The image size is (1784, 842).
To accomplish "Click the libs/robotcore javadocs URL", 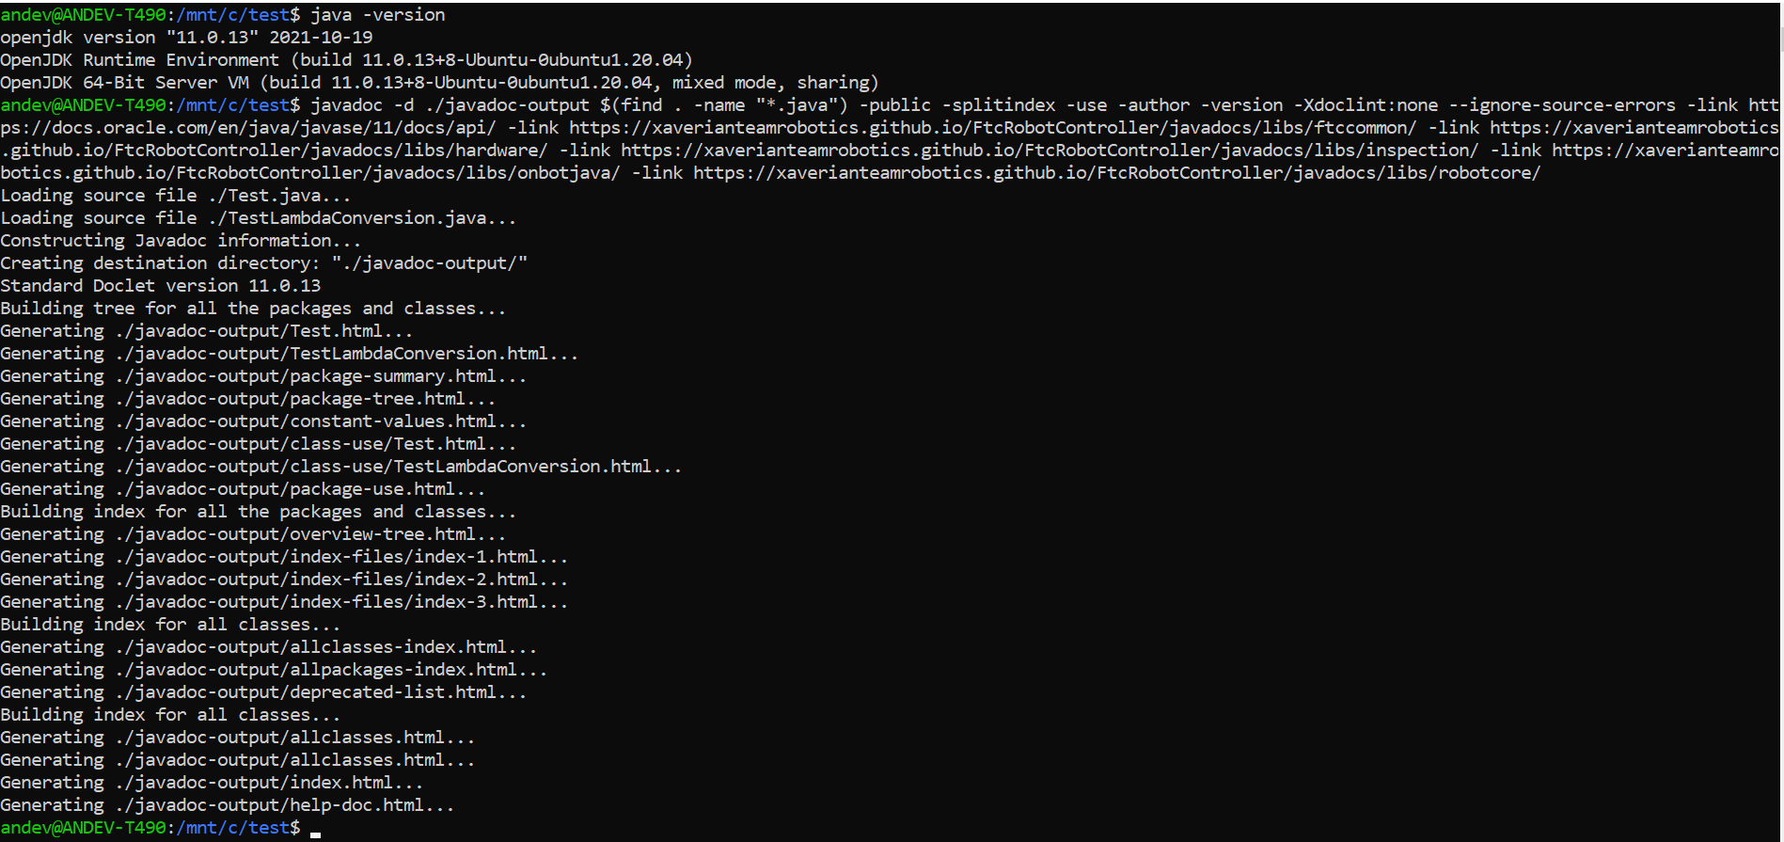I will pyautogui.click(x=1116, y=173).
